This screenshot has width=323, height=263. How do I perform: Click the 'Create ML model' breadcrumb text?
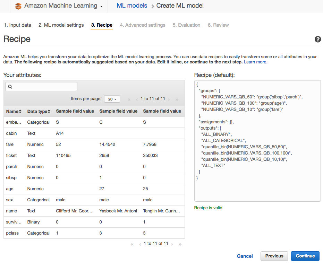pos(180,6)
